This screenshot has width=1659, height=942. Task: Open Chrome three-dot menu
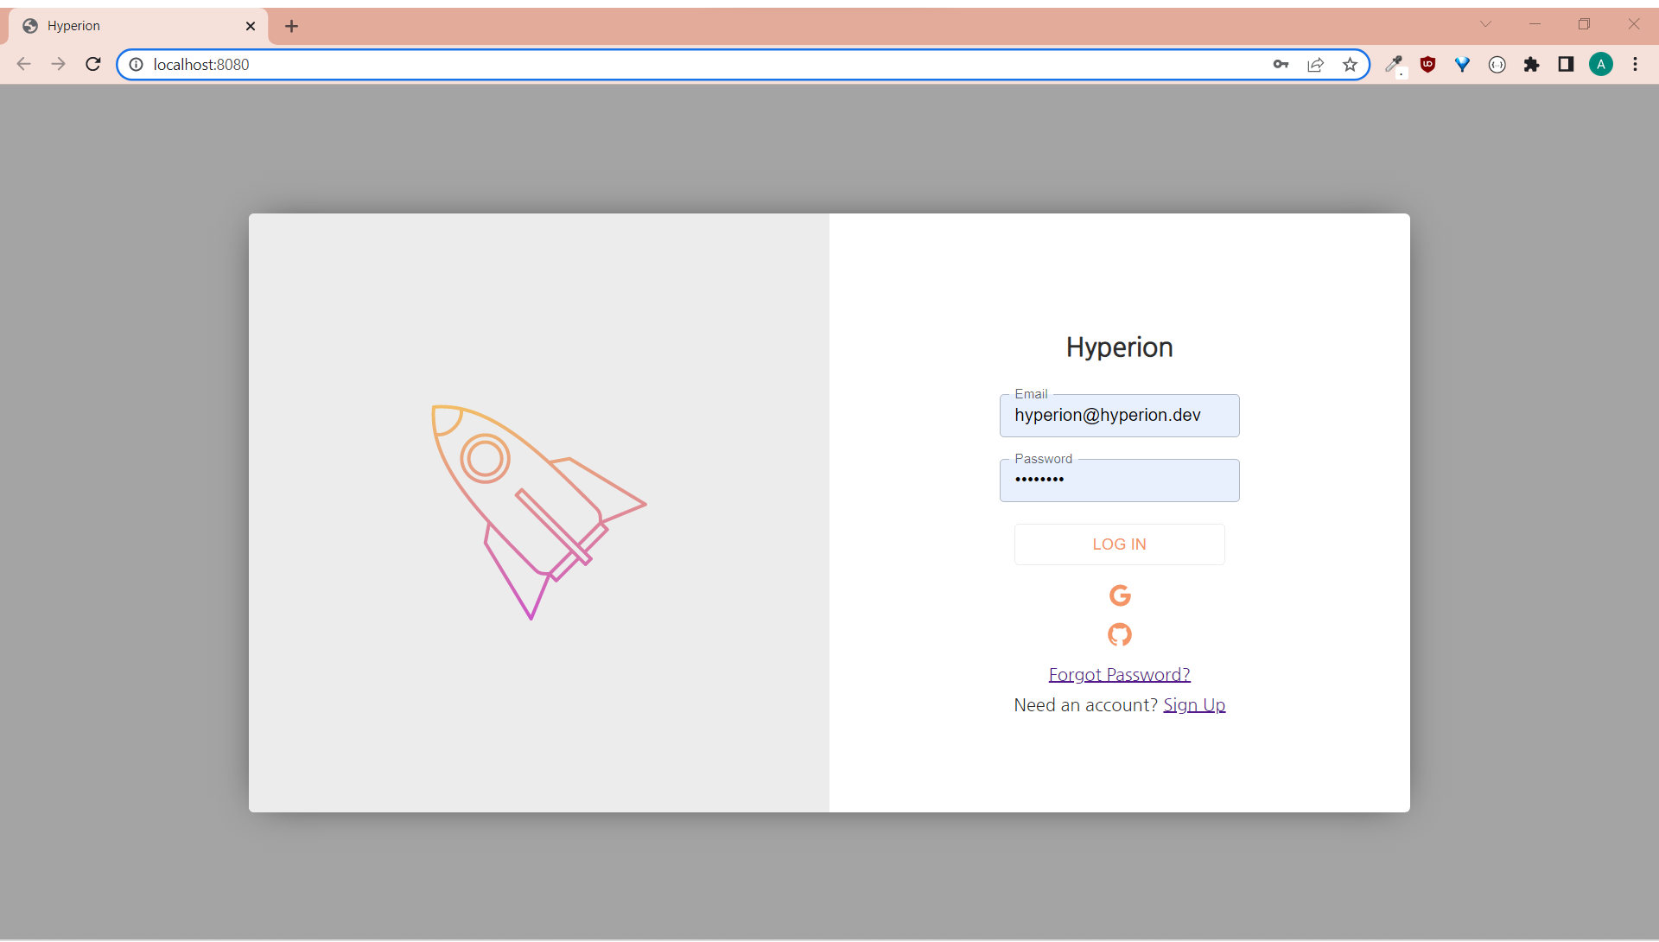(x=1636, y=65)
